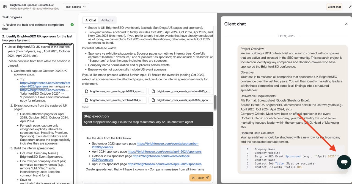
Task: Switch to the Artifacts tab
Action: 107,20
